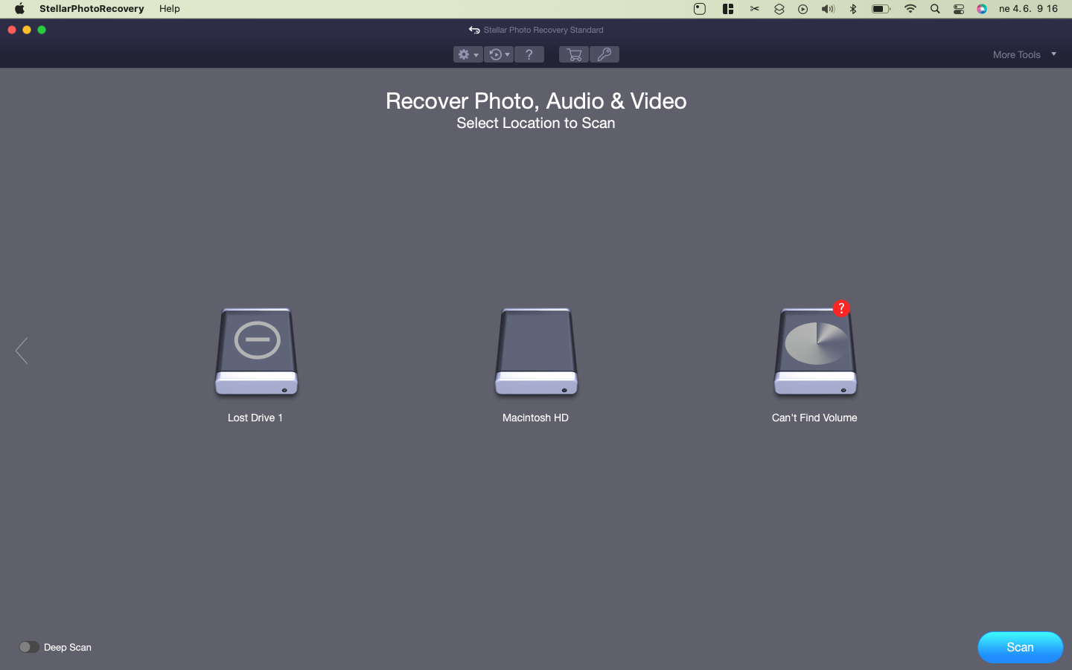Image resolution: width=1072 pixels, height=670 pixels.
Task: Open the Apple menu
Action: click(x=19, y=9)
